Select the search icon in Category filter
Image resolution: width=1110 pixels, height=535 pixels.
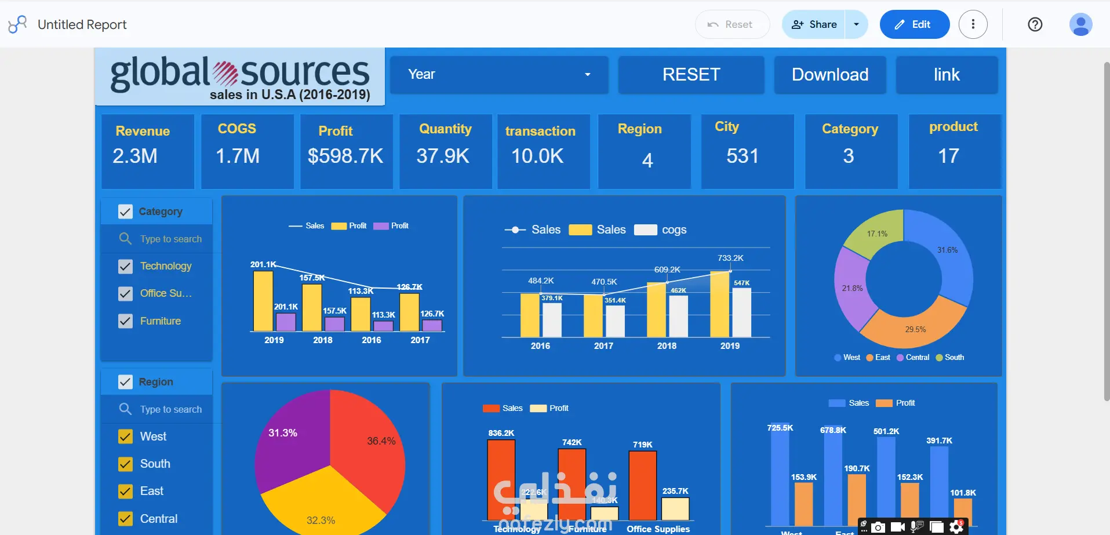coord(125,238)
